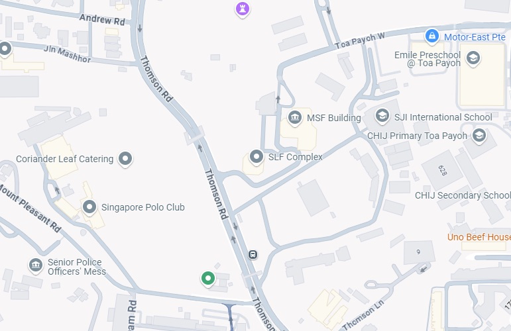Select the Motor-East Pte text label

point(475,37)
